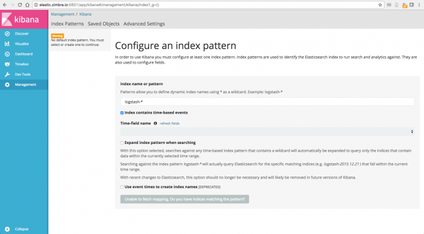Open Dev Tools via wrench icon
The height and width of the screenshot is (234, 424).
pos(7,74)
